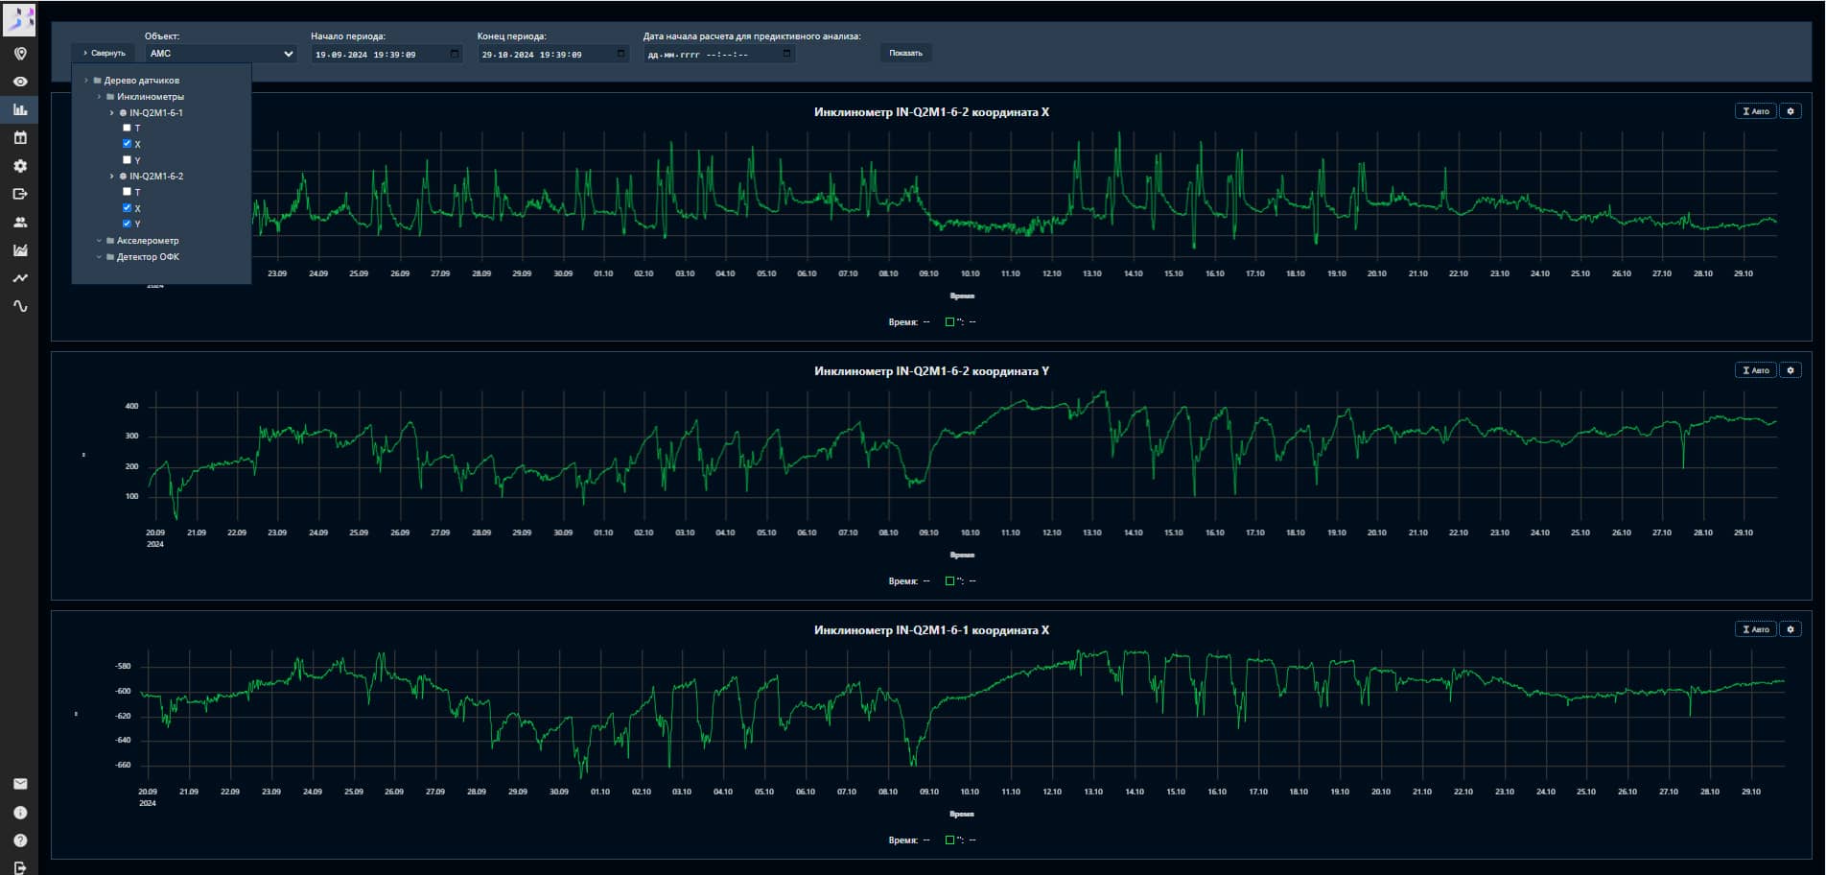Open the Объект dropdown showing АМС
The height and width of the screenshot is (875, 1826).
(221, 54)
